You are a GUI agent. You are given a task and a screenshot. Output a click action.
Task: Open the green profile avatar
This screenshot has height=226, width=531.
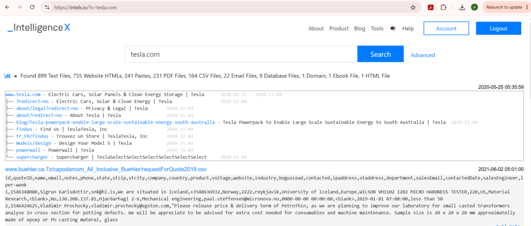474,7
